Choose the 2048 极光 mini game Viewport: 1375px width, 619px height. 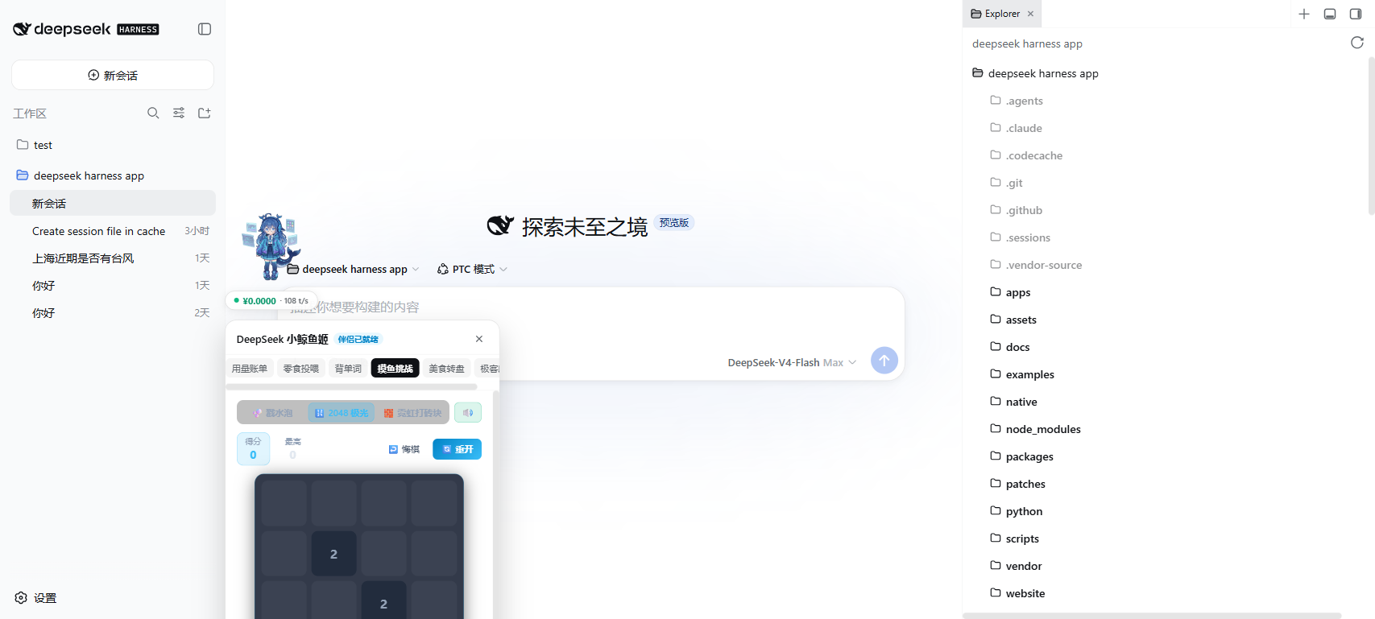point(342,413)
